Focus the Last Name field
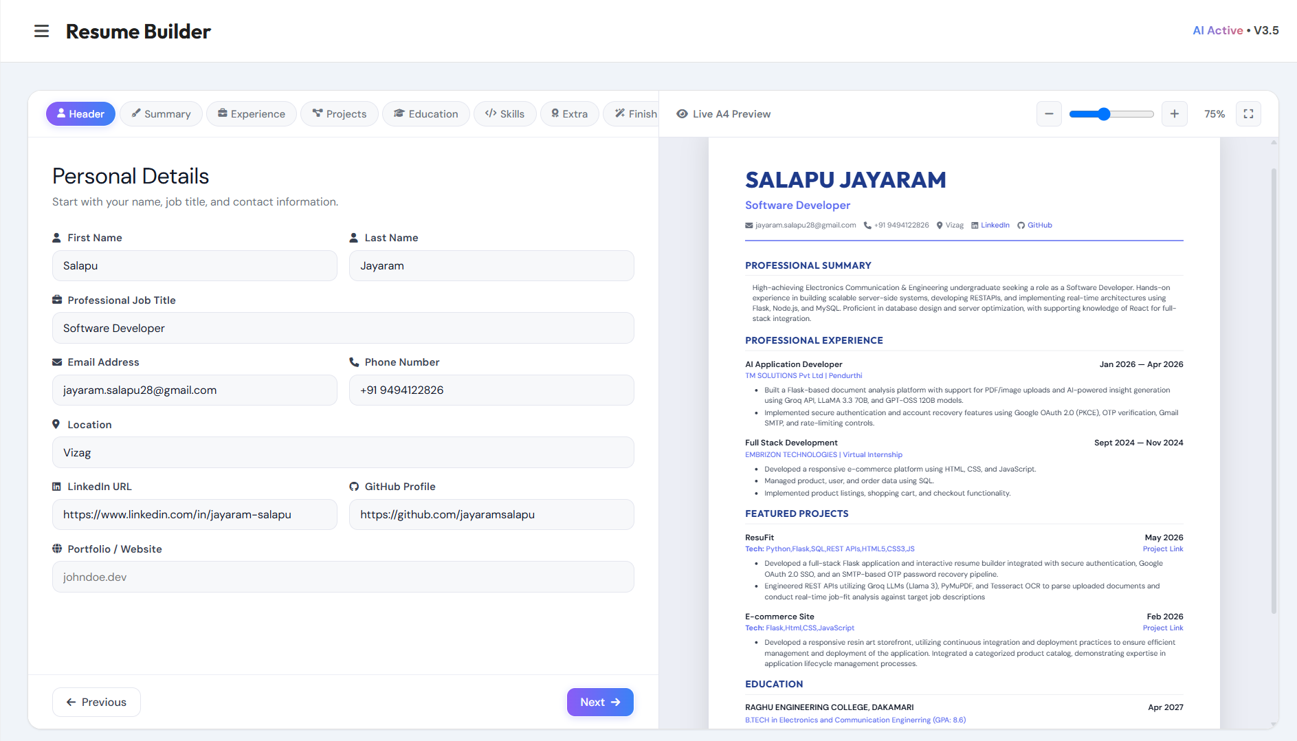Screen dimensions: 1297x741 [x=491, y=266]
